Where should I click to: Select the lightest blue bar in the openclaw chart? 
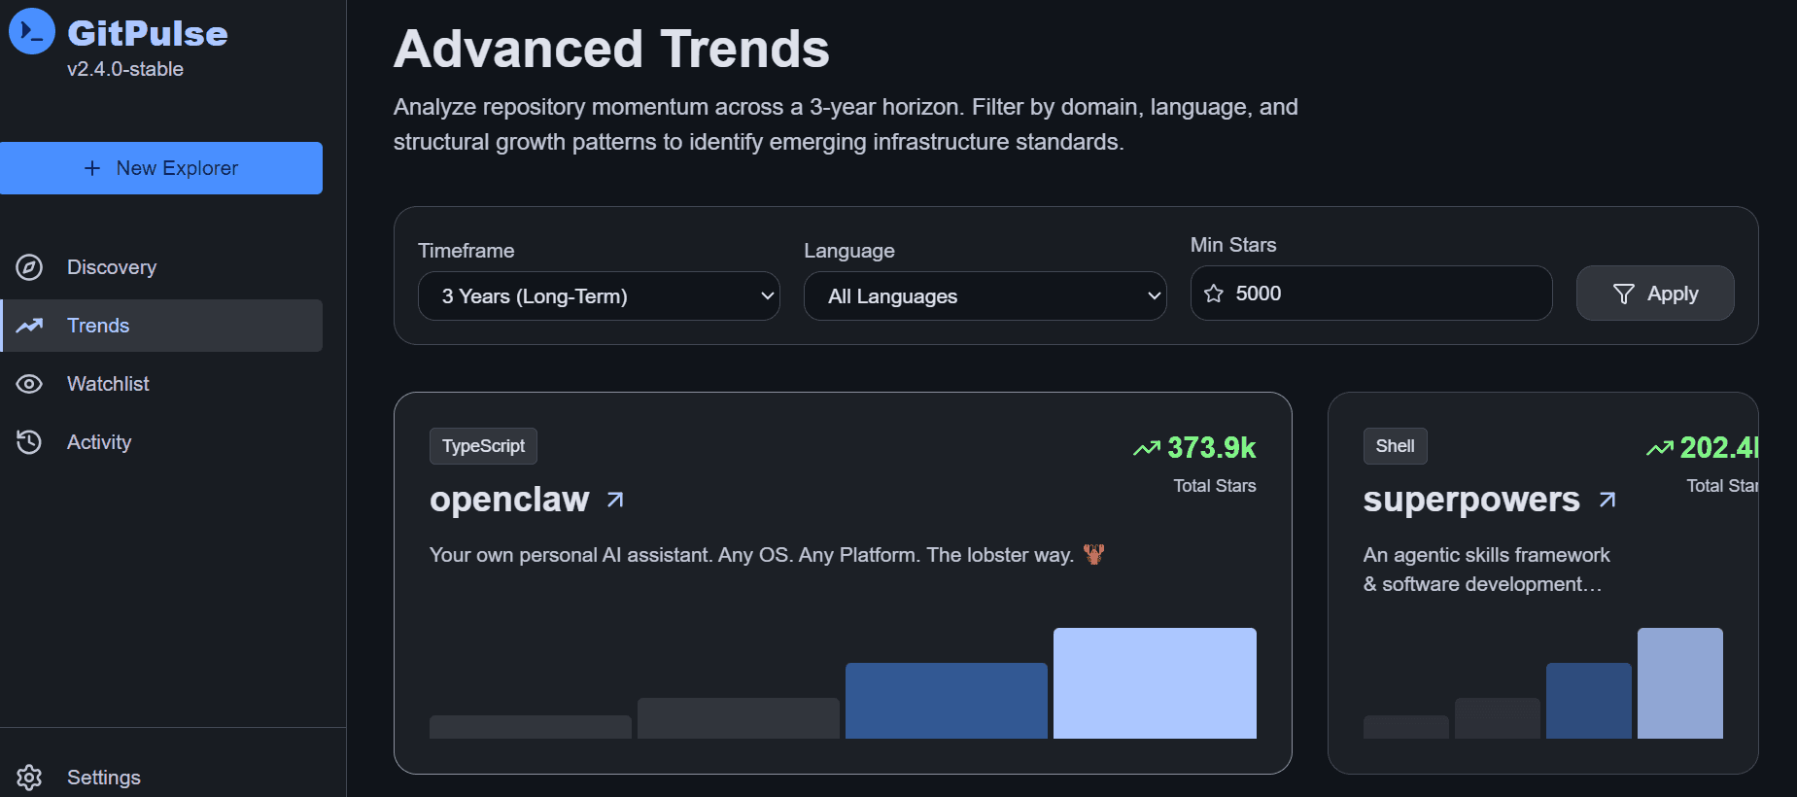tap(1155, 683)
